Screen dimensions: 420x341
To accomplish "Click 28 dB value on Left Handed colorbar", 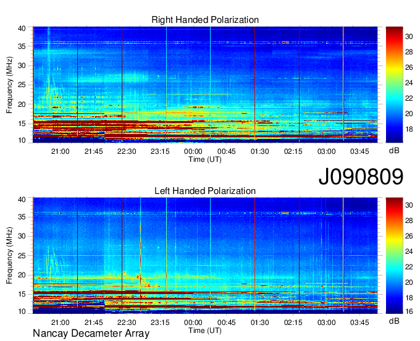I will coord(409,221).
